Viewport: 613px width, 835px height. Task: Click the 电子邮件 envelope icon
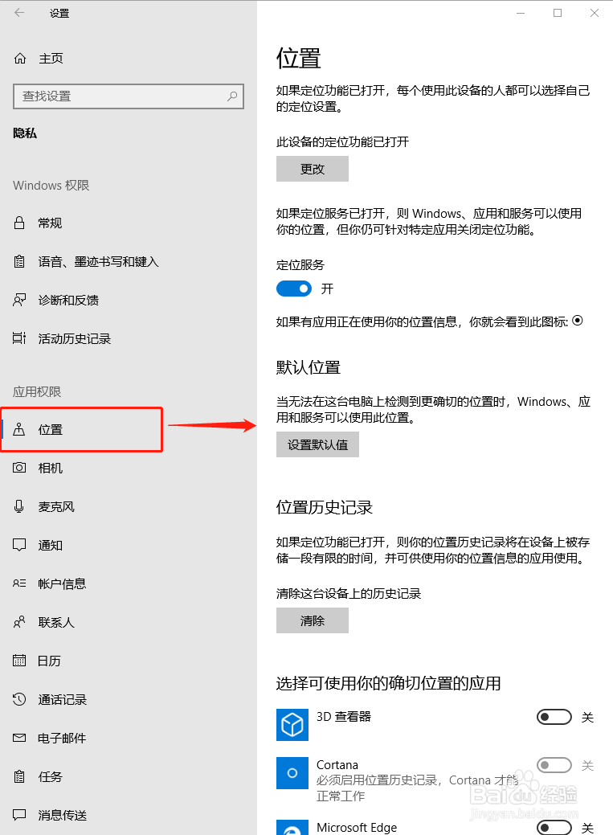pyautogui.click(x=19, y=738)
